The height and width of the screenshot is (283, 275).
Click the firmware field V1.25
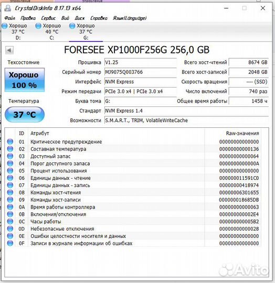click(x=141, y=62)
